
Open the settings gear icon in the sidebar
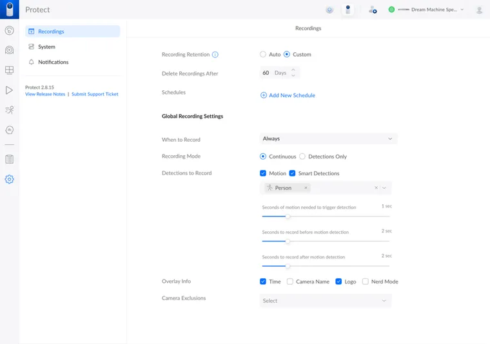click(10, 179)
